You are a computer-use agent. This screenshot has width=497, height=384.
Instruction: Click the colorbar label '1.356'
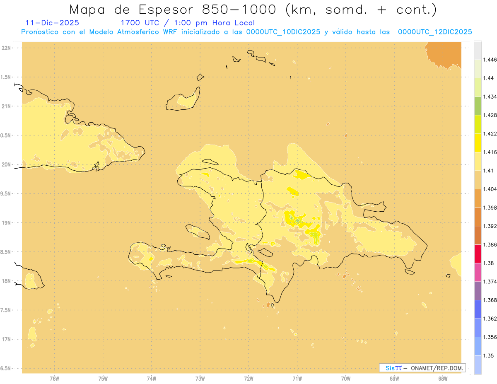click(490, 337)
